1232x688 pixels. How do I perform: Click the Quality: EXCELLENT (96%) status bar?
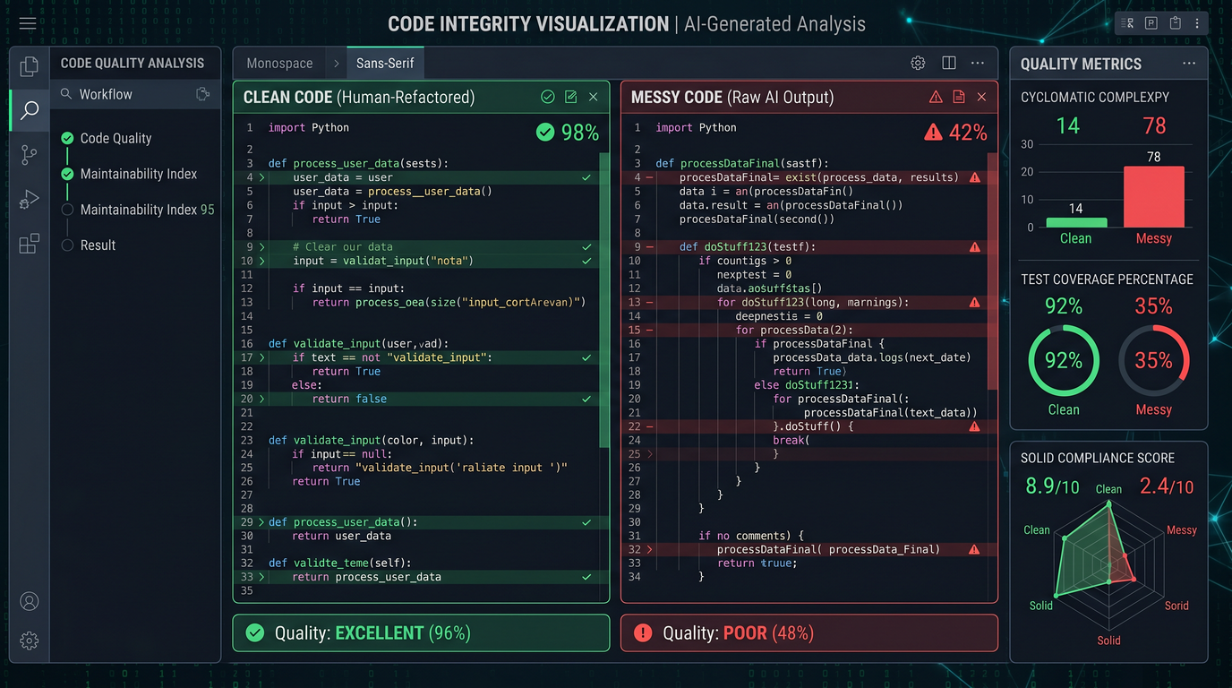421,632
